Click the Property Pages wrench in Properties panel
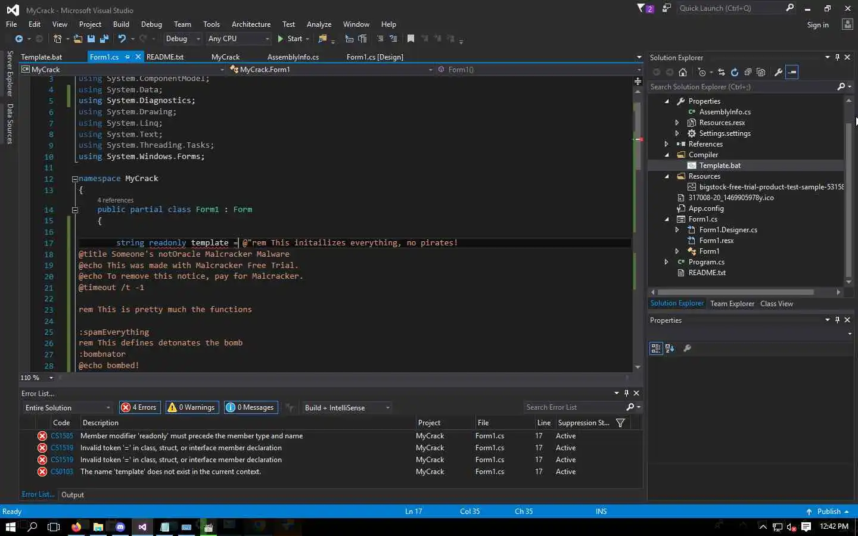The height and width of the screenshot is (536, 858). click(687, 348)
